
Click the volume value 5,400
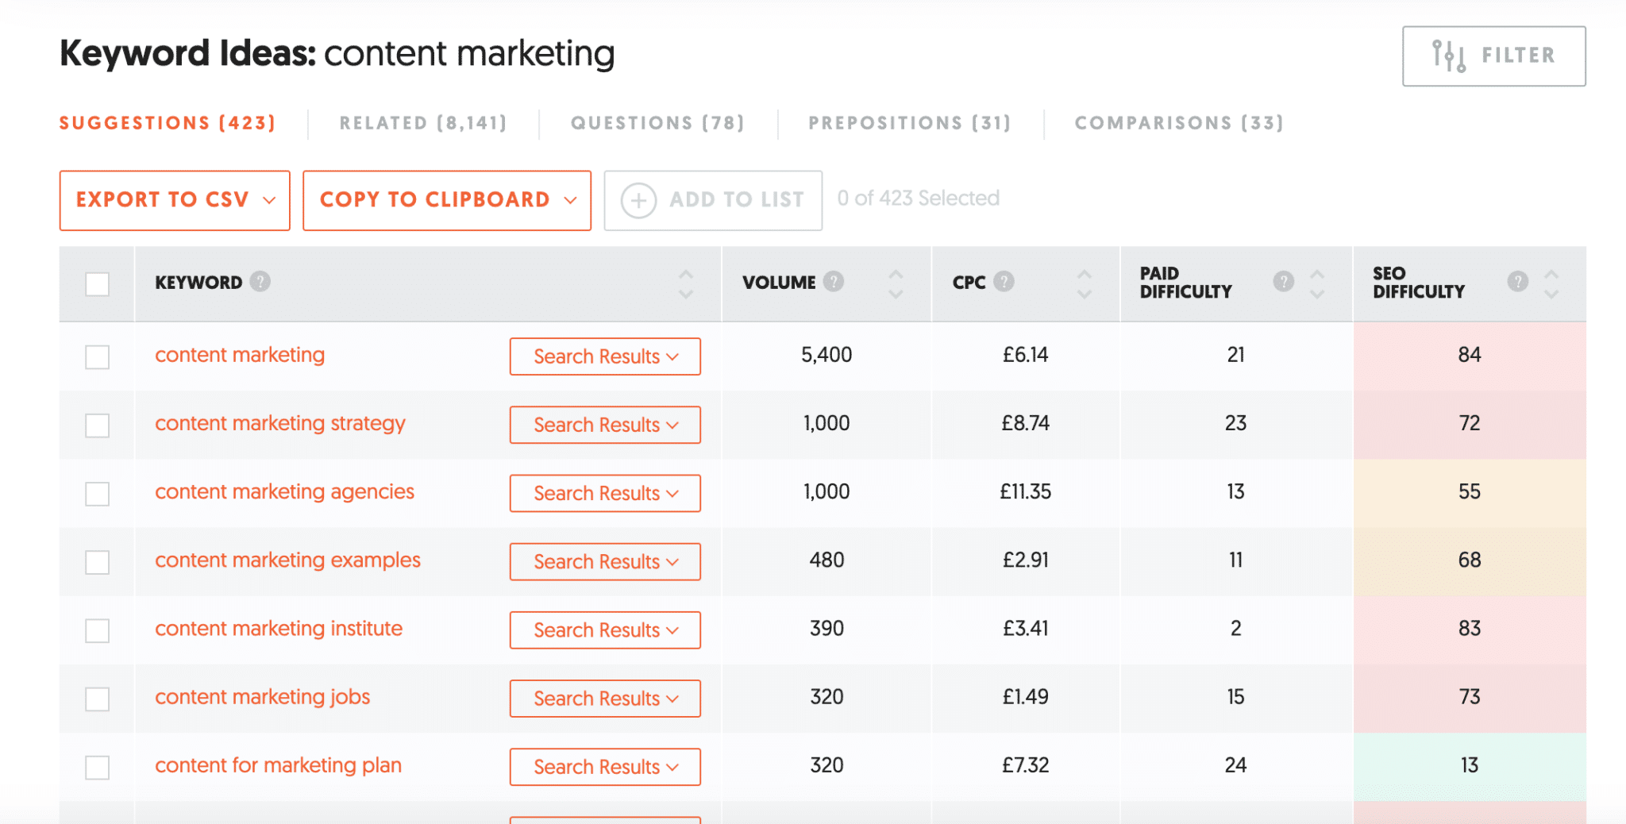(x=826, y=355)
